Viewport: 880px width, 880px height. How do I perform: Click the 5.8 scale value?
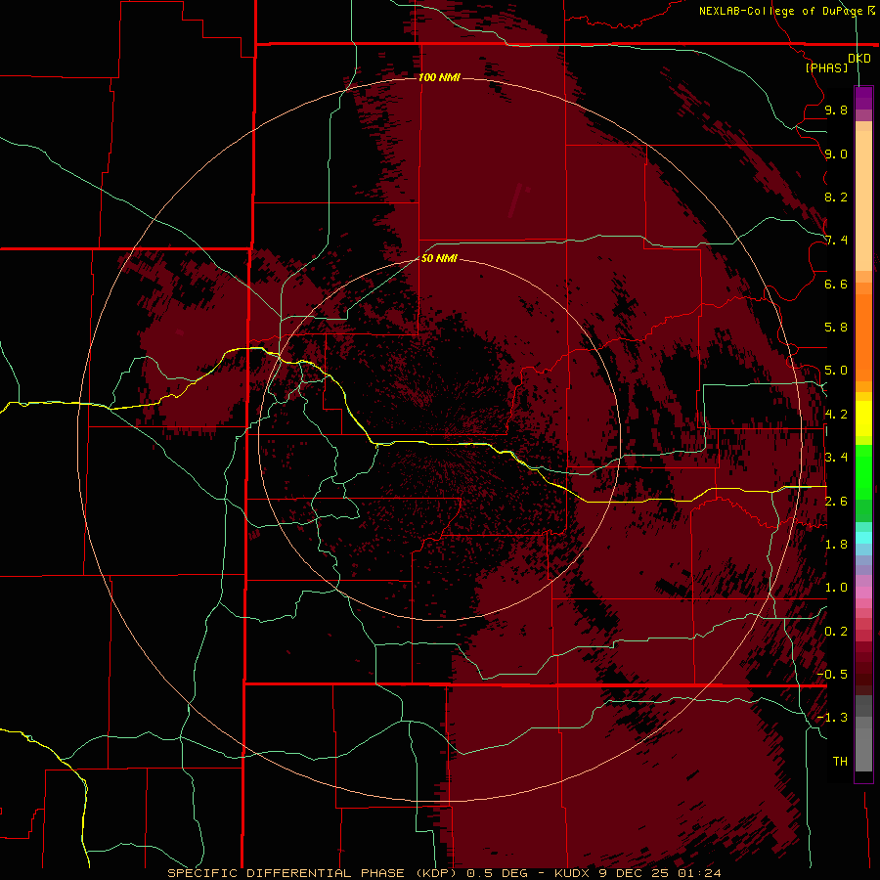pyautogui.click(x=836, y=328)
